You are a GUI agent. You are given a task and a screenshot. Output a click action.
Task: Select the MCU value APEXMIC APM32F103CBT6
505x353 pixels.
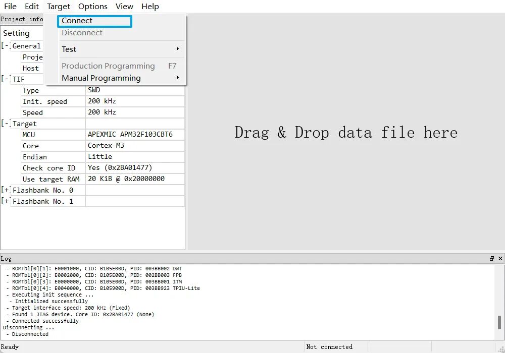click(x=130, y=135)
